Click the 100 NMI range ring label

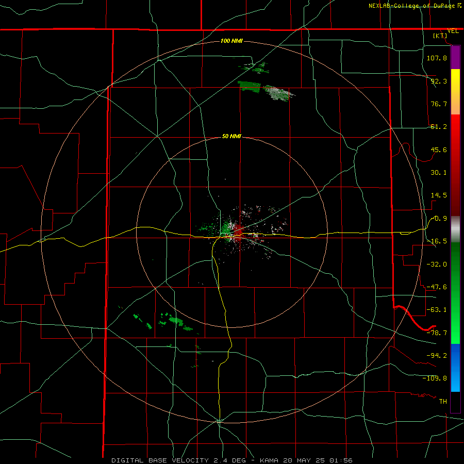[x=231, y=41]
